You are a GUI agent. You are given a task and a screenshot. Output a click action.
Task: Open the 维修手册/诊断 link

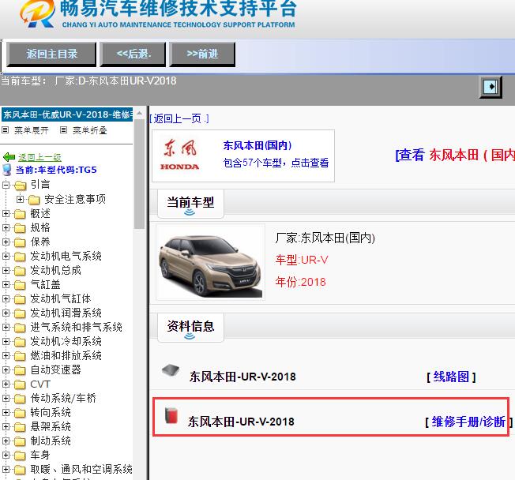(x=468, y=422)
